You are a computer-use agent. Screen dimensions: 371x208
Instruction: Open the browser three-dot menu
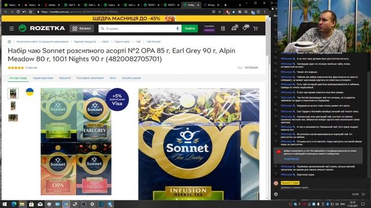click(264, 12)
